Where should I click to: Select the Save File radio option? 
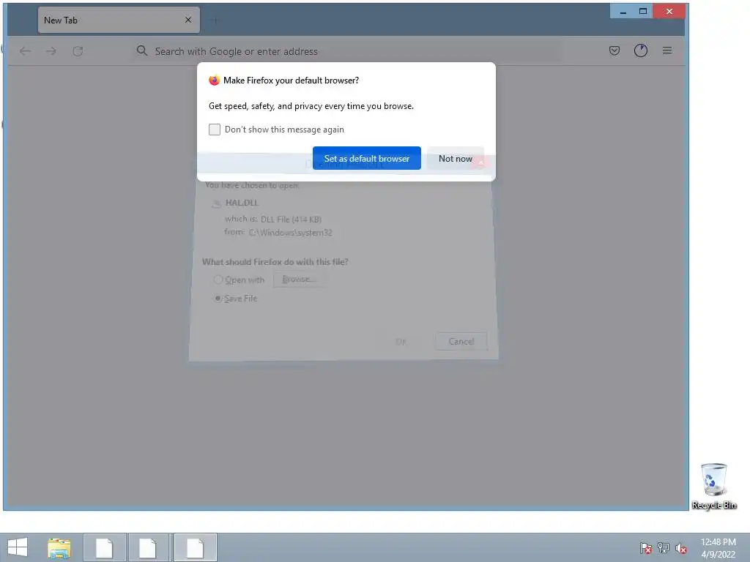click(218, 299)
